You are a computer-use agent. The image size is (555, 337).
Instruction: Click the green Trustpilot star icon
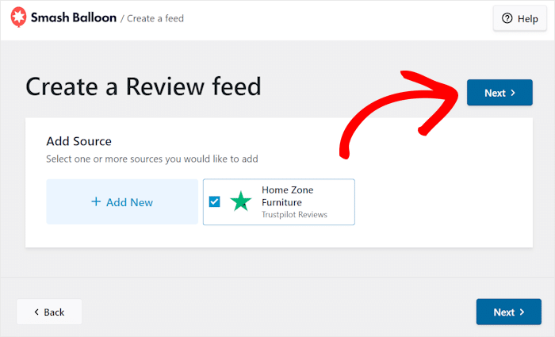[241, 201]
